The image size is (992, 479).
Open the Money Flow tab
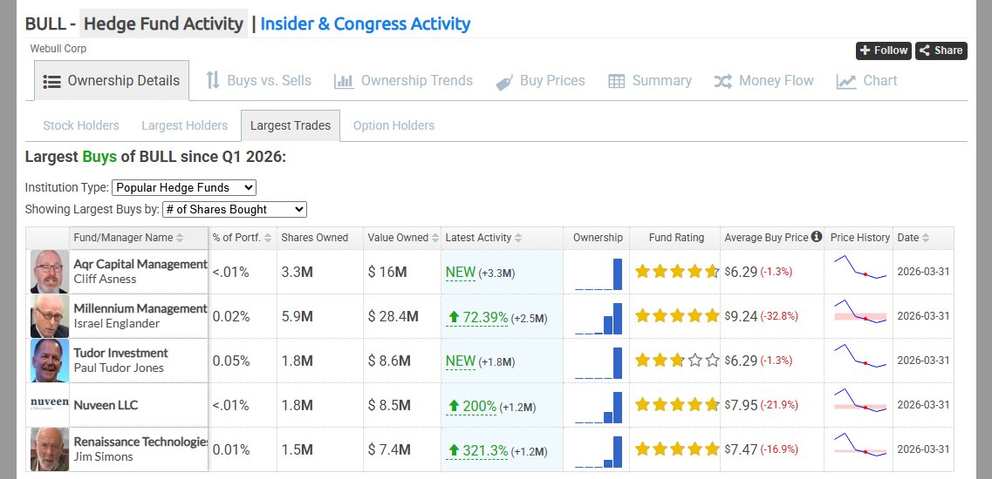click(763, 81)
